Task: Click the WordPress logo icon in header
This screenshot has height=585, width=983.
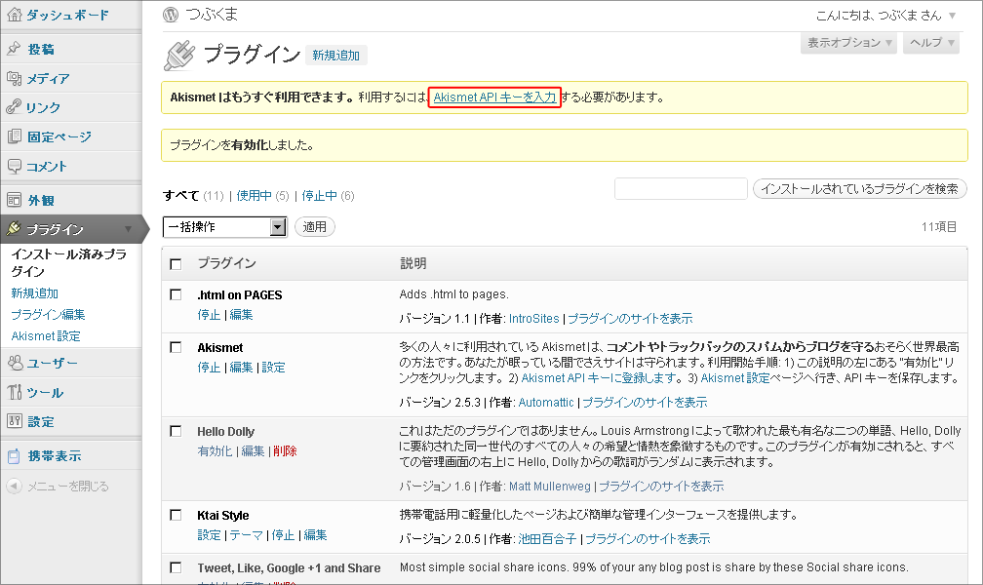Action: tap(171, 15)
